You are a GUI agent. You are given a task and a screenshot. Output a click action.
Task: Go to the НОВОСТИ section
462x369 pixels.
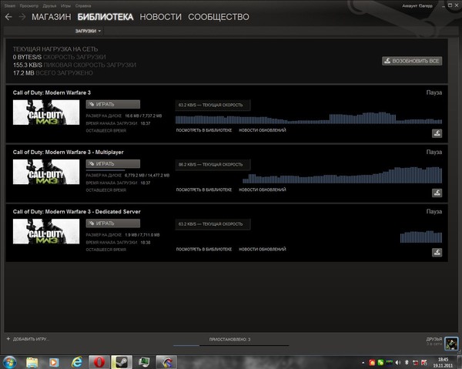pyautogui.click(x=161, y=17)
